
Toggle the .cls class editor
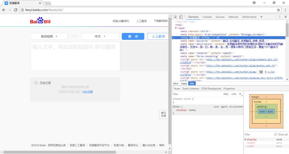[x=234, y=94]
